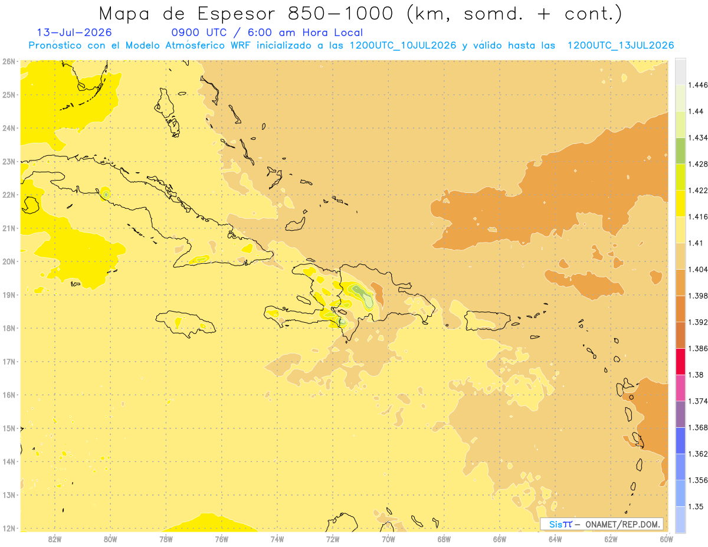Screen dimensions: 708x547
Task: Select the red 1.38–1.386 legend swatch
Action: (x=680, y=362)
